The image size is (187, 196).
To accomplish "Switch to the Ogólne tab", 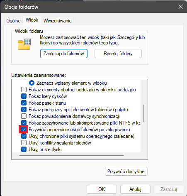I will (13, 21).
